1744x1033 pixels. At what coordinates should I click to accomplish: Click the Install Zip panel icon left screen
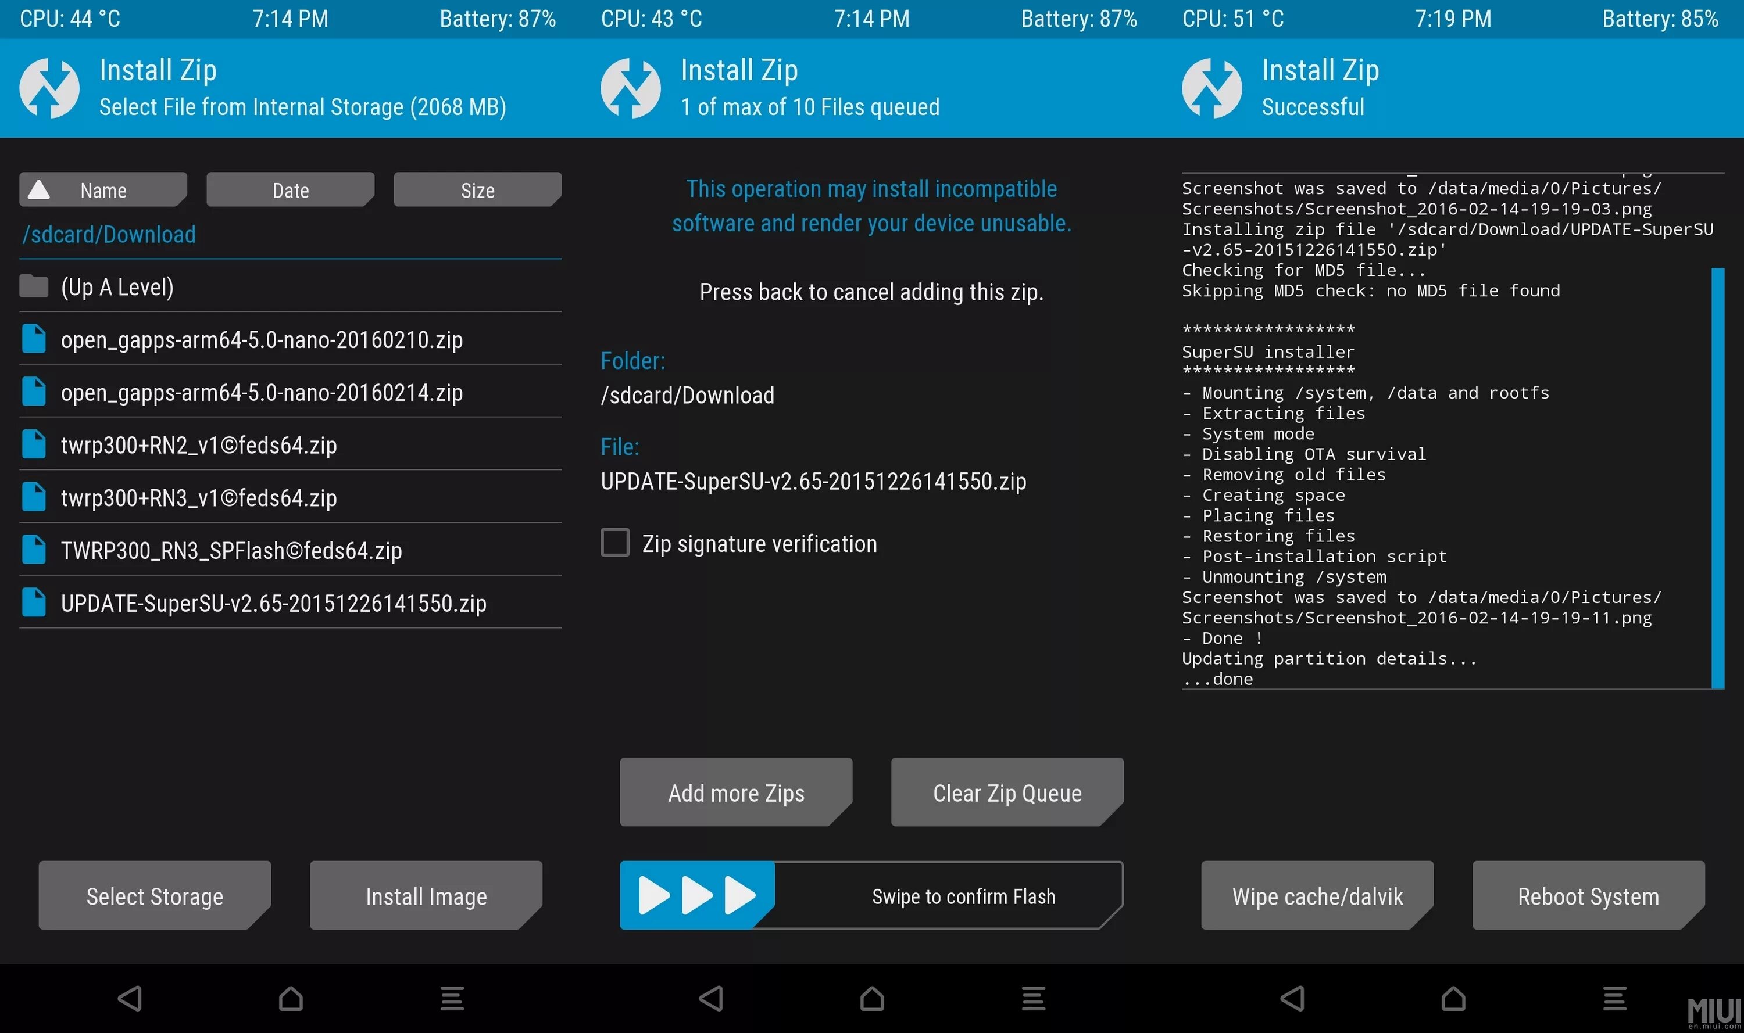[x=51, y=87]
